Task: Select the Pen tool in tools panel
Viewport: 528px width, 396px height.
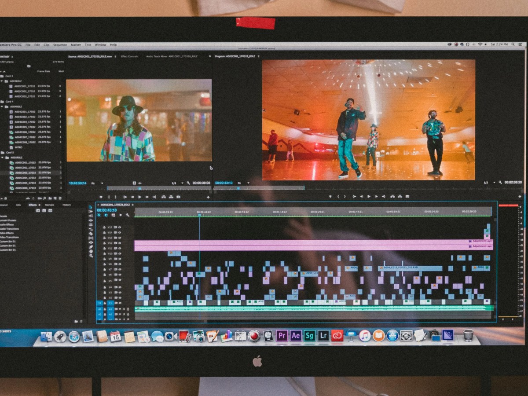Action: coord(91,247)
